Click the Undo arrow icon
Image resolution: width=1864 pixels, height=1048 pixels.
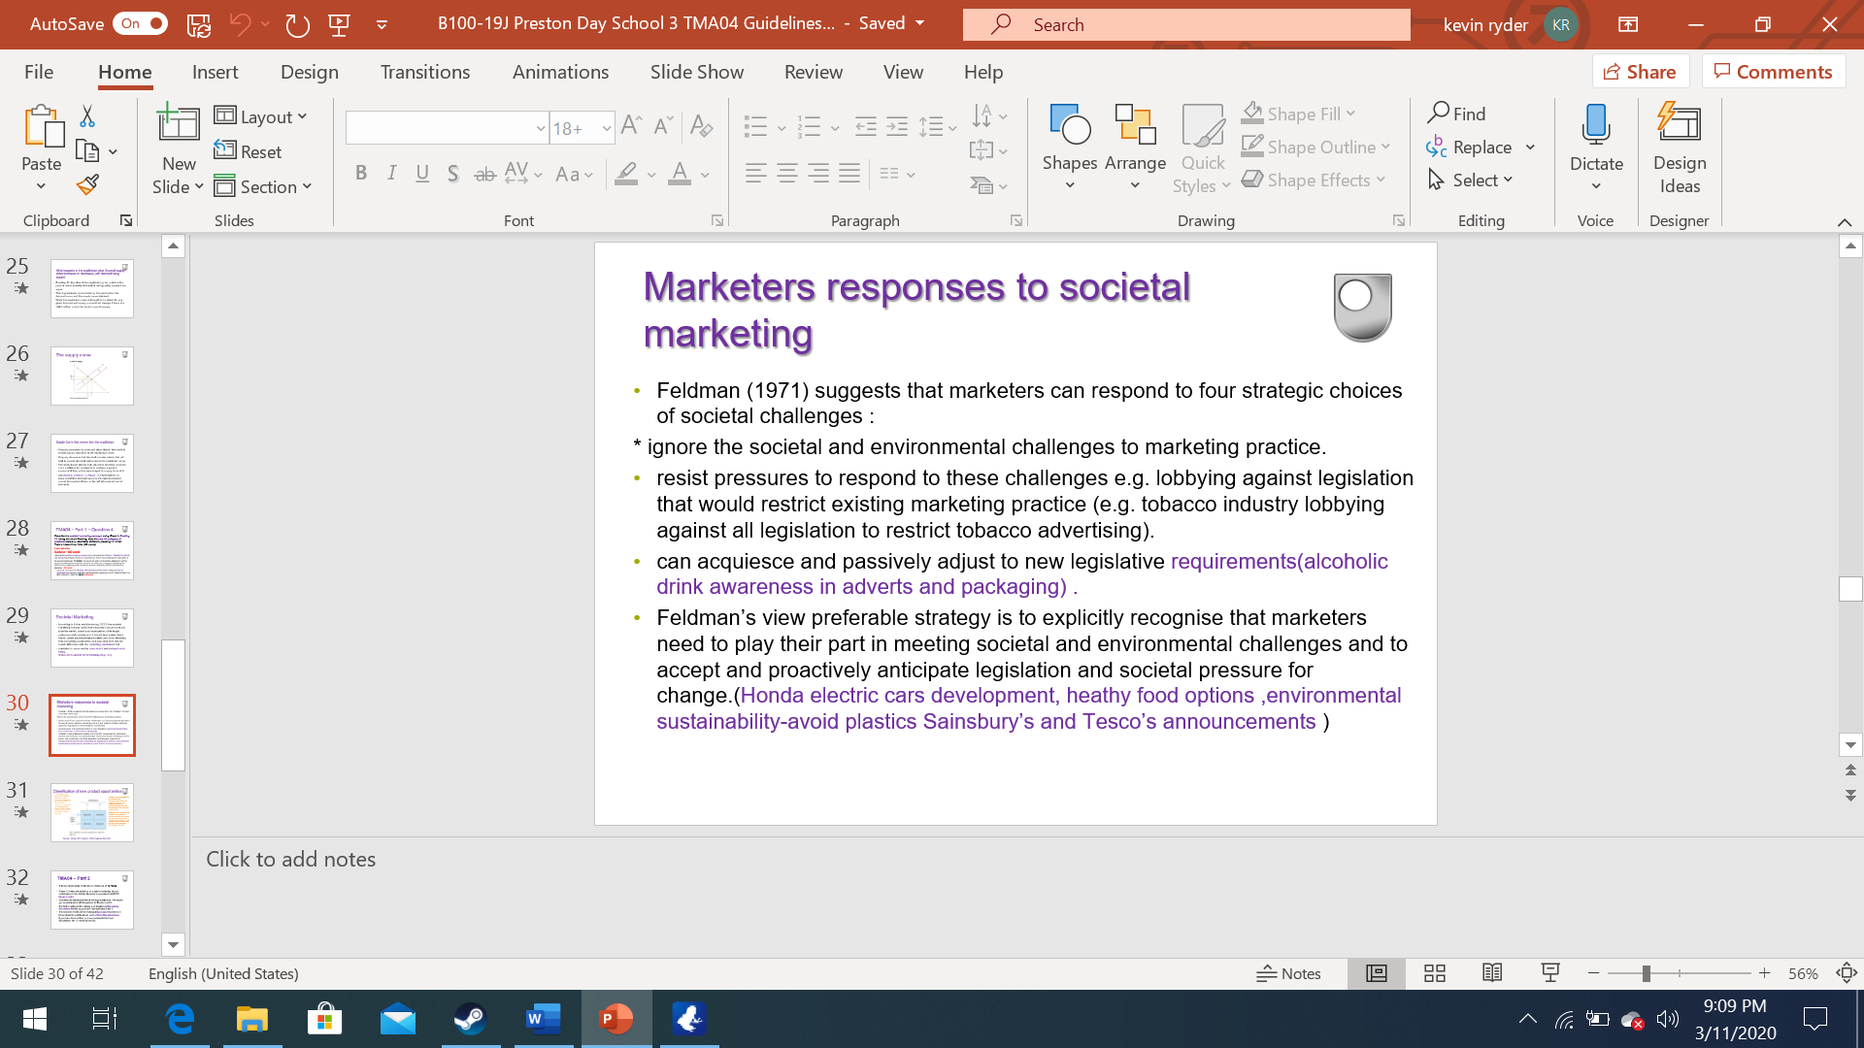click(x=240, y=24)
